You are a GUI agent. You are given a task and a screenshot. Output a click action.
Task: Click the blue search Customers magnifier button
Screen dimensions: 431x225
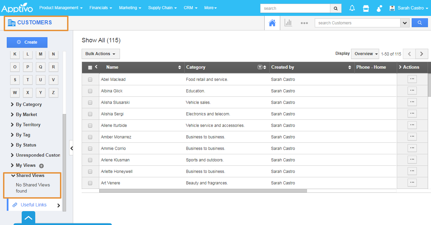coord(419,23)
